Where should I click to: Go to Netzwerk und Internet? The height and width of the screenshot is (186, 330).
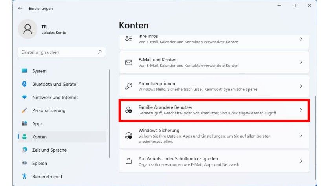click(62, 97)
